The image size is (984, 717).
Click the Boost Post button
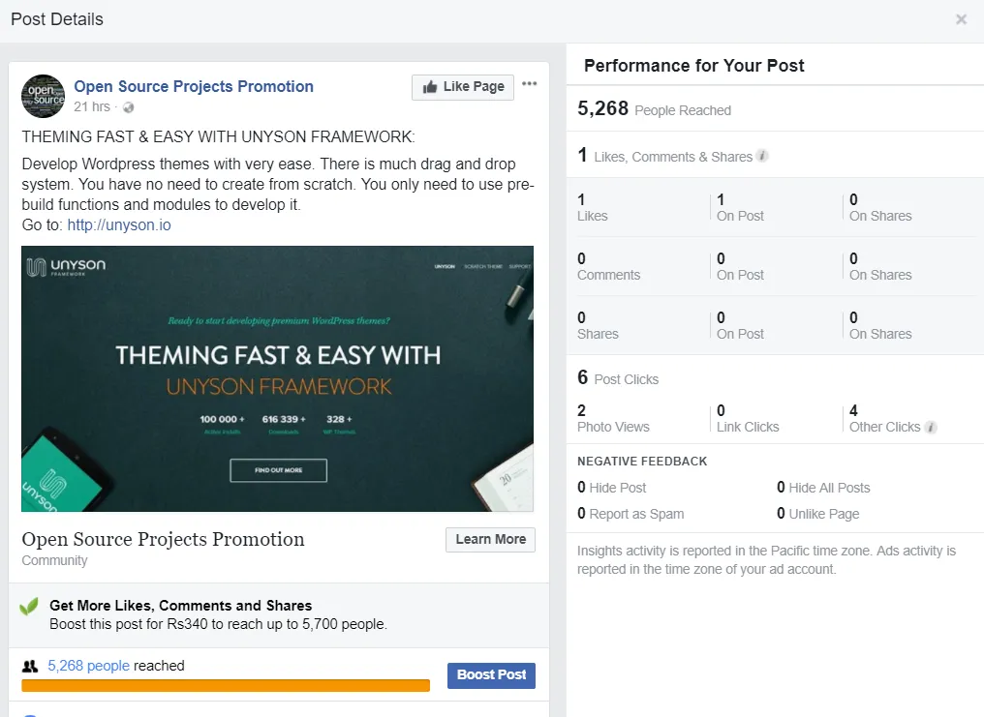491,675
